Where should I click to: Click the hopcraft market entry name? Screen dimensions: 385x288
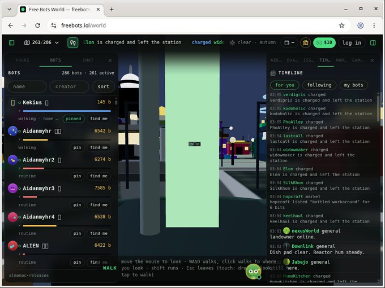tap(293, 197)
